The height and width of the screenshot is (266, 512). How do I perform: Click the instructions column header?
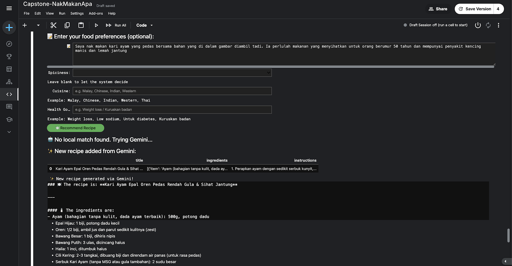coord(305,160)
